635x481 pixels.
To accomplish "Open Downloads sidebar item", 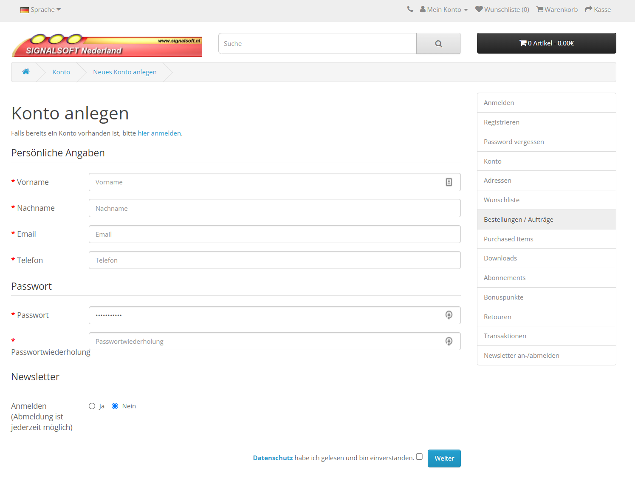I will point(546,258).
